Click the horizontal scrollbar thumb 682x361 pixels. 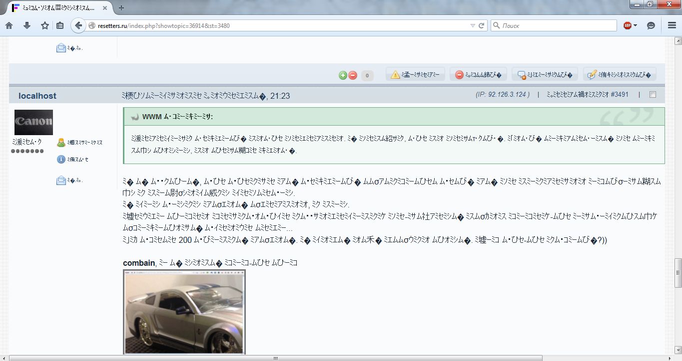[276, 358]
